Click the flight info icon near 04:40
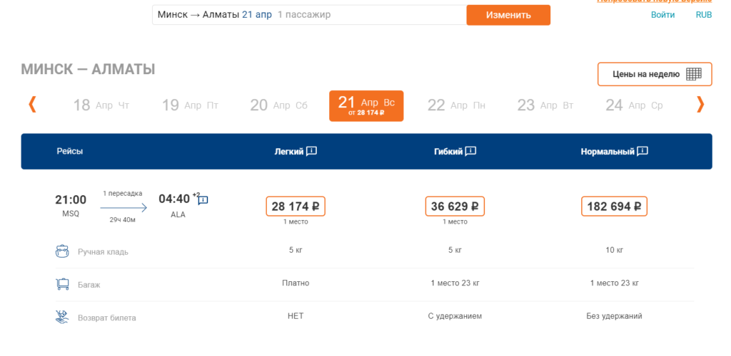Viewport: 731px width, 356px height. (203, 200)
